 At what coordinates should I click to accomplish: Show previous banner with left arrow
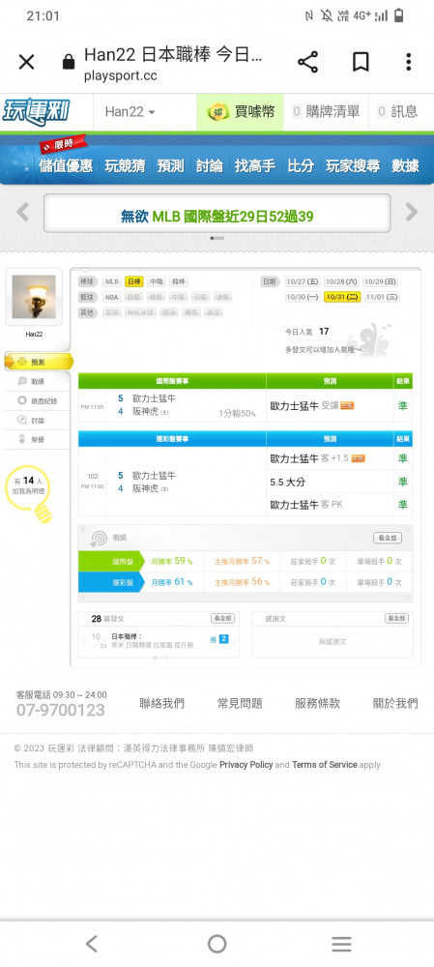(x=23, y=212)
